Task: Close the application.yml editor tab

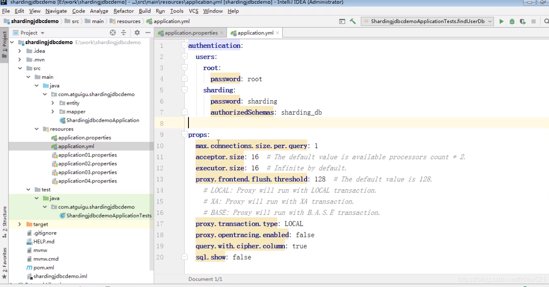Action: 278,33
